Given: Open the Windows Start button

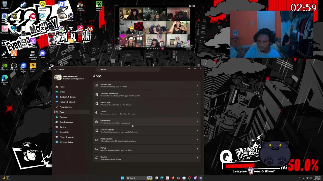Looking at the screenshot, I should 122,178.
